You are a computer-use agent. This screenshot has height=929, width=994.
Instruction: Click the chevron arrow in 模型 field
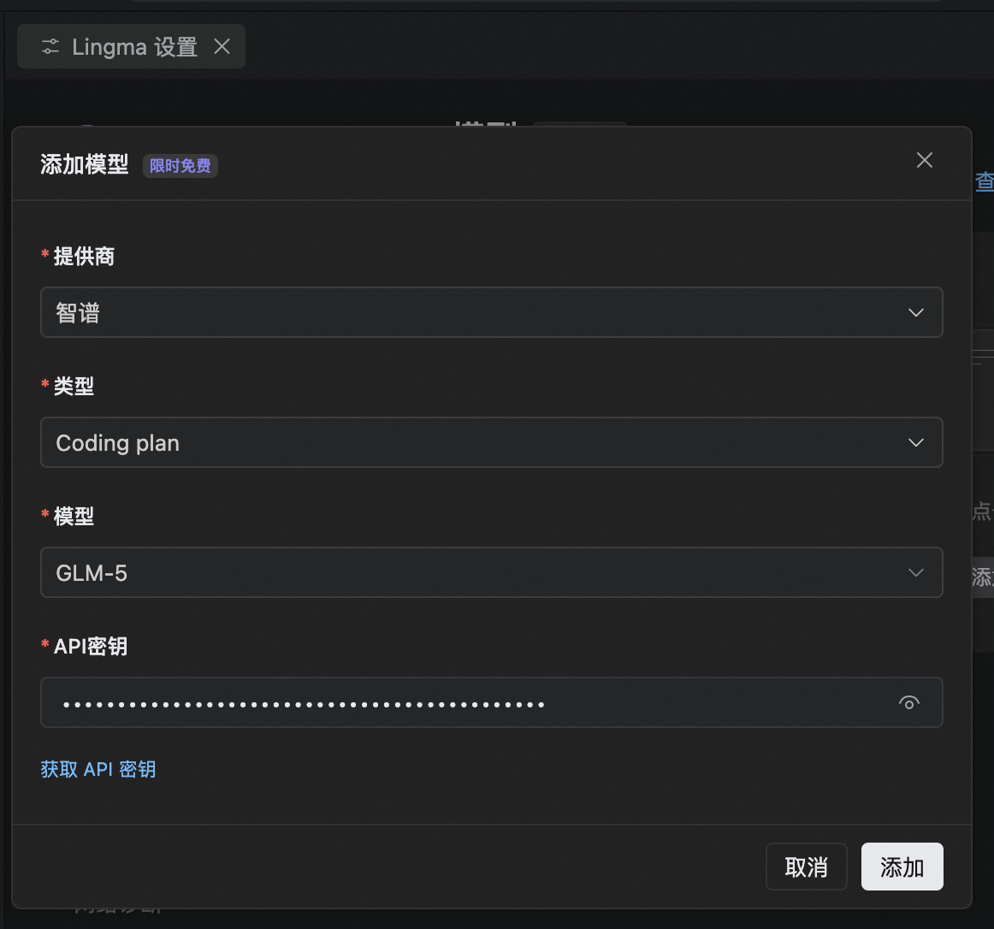point(915,572)
